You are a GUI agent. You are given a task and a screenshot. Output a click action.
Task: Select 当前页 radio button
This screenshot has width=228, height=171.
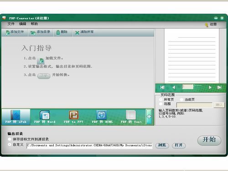pos(181,99)
